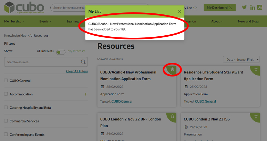The width and height of the screenshot is (267, 141).
Task: Star CUBO London 2 Nov 22 BPF card
Action: pos(172,116)
